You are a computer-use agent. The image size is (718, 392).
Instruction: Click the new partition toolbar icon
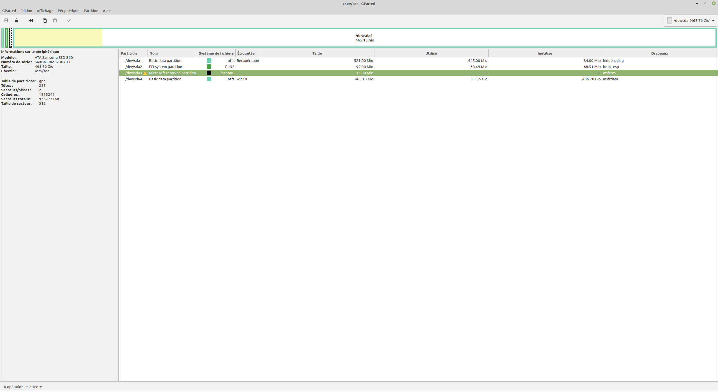tap(6, 20)
